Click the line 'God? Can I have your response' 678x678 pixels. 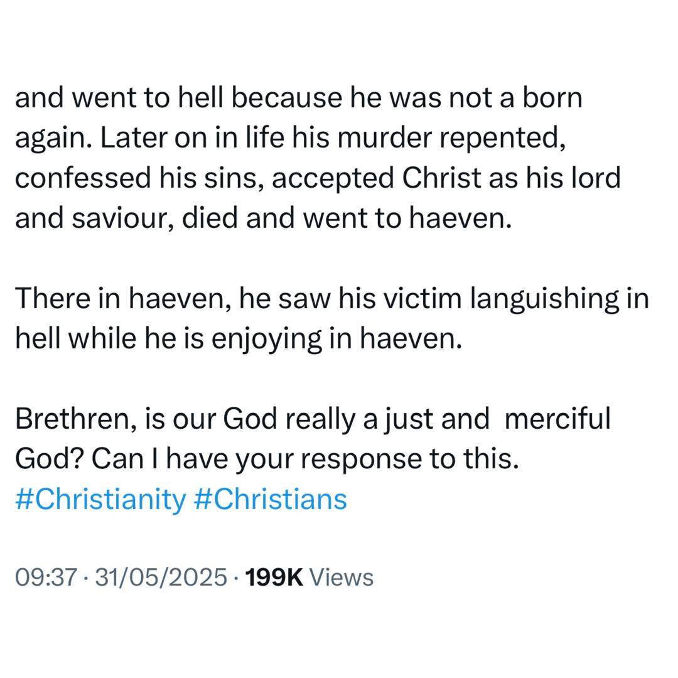[x=267, y=459]
